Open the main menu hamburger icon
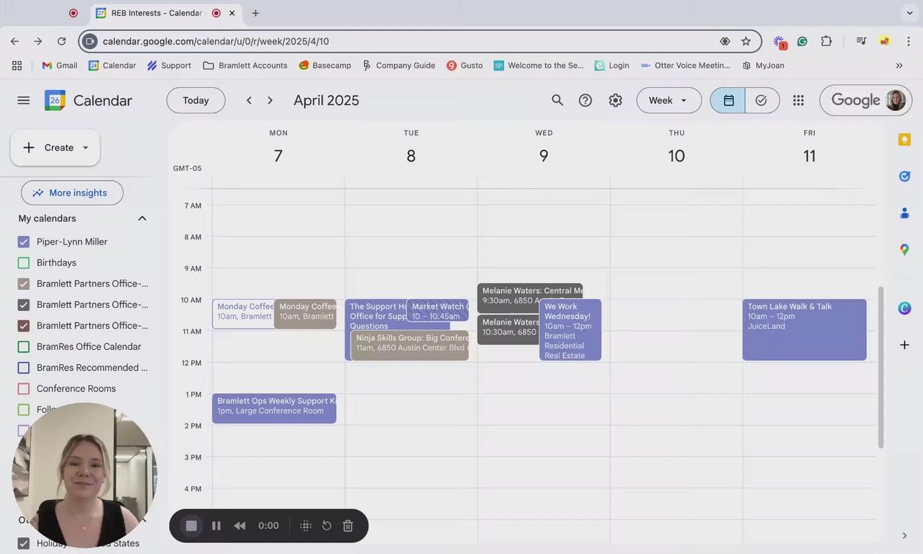Viewport: 923px width, 554px height. tap(24, 100)
